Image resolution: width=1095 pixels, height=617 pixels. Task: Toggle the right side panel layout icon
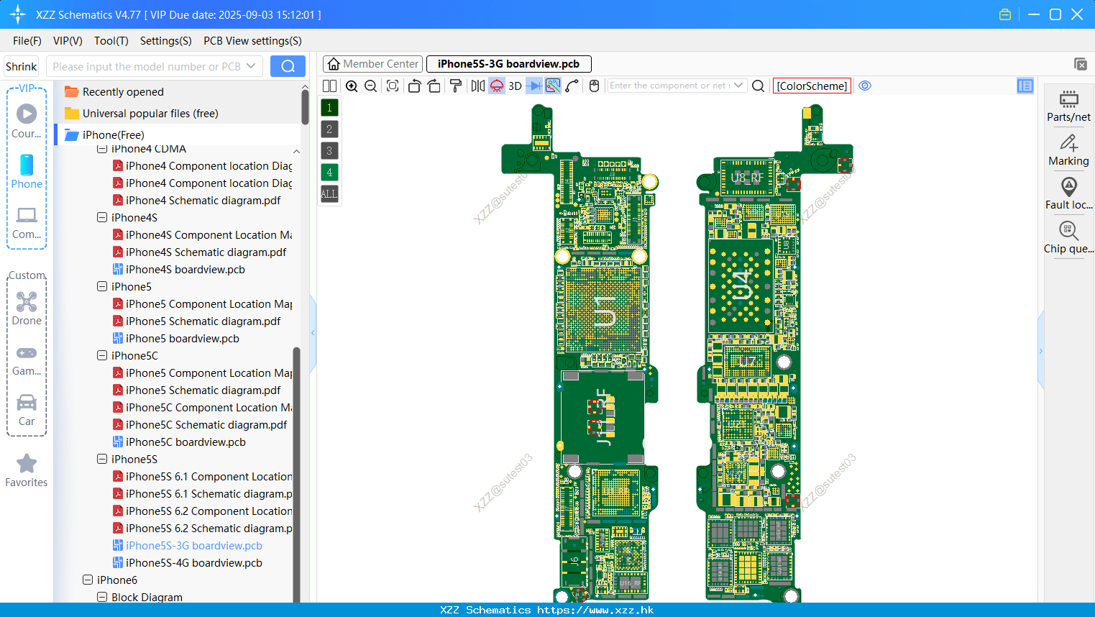(1025, 86)
